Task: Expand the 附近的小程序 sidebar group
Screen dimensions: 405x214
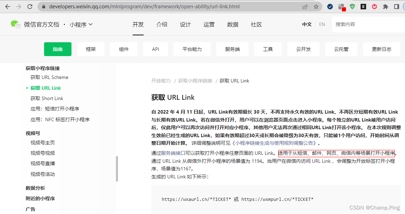Action: 40,198
